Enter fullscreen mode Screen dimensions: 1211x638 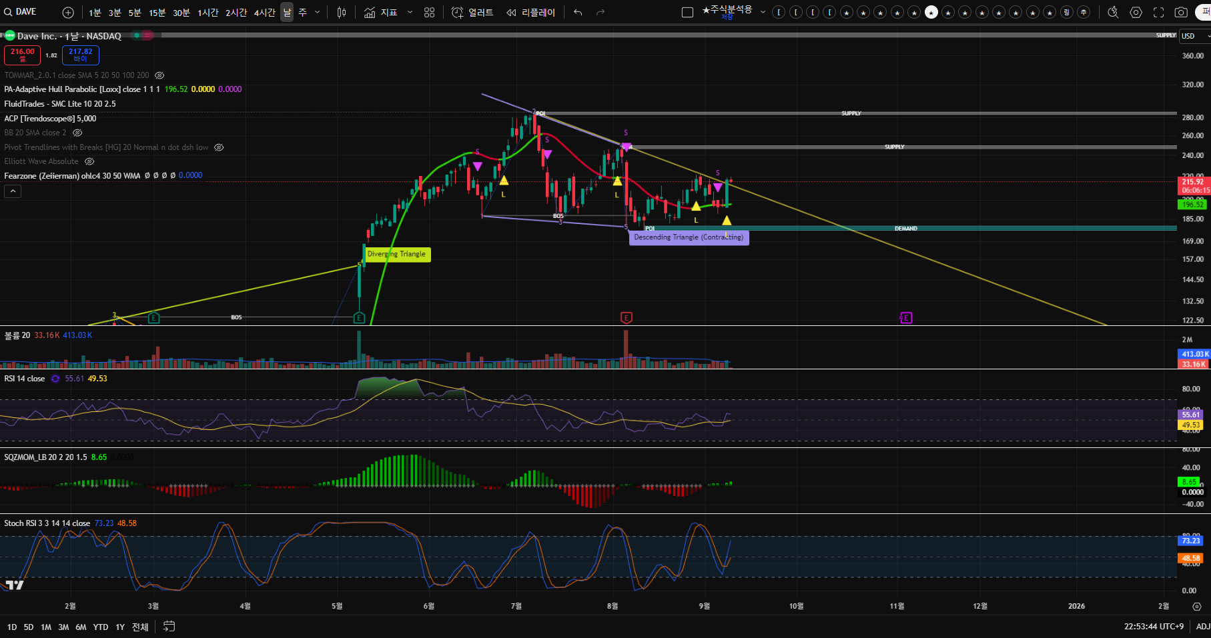pos(1159,13)
